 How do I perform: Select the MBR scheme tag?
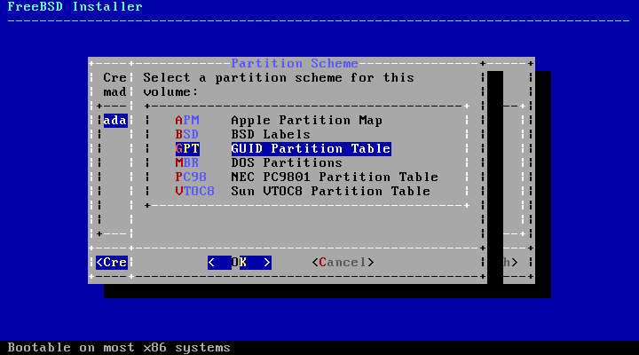187,163
